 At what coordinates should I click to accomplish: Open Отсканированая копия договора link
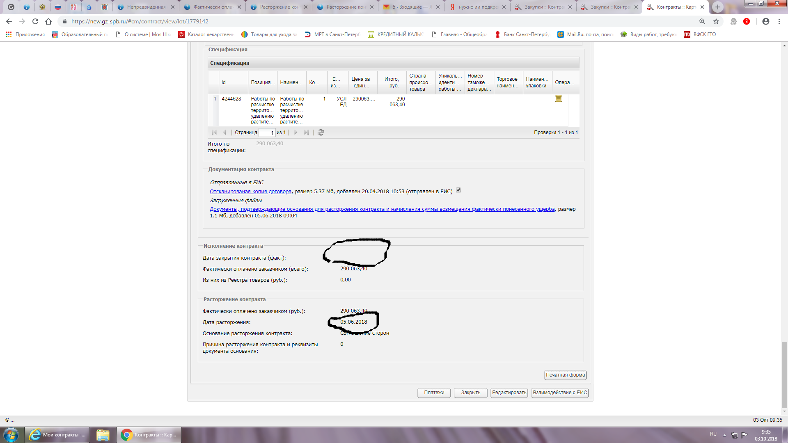(250, 192)
